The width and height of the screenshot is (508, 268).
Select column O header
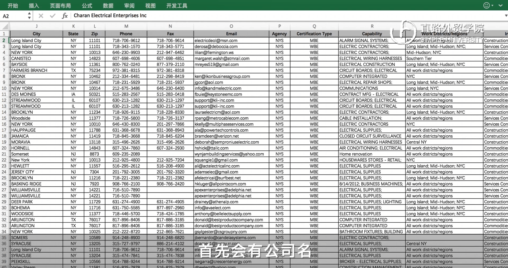(x=231, y=26)
